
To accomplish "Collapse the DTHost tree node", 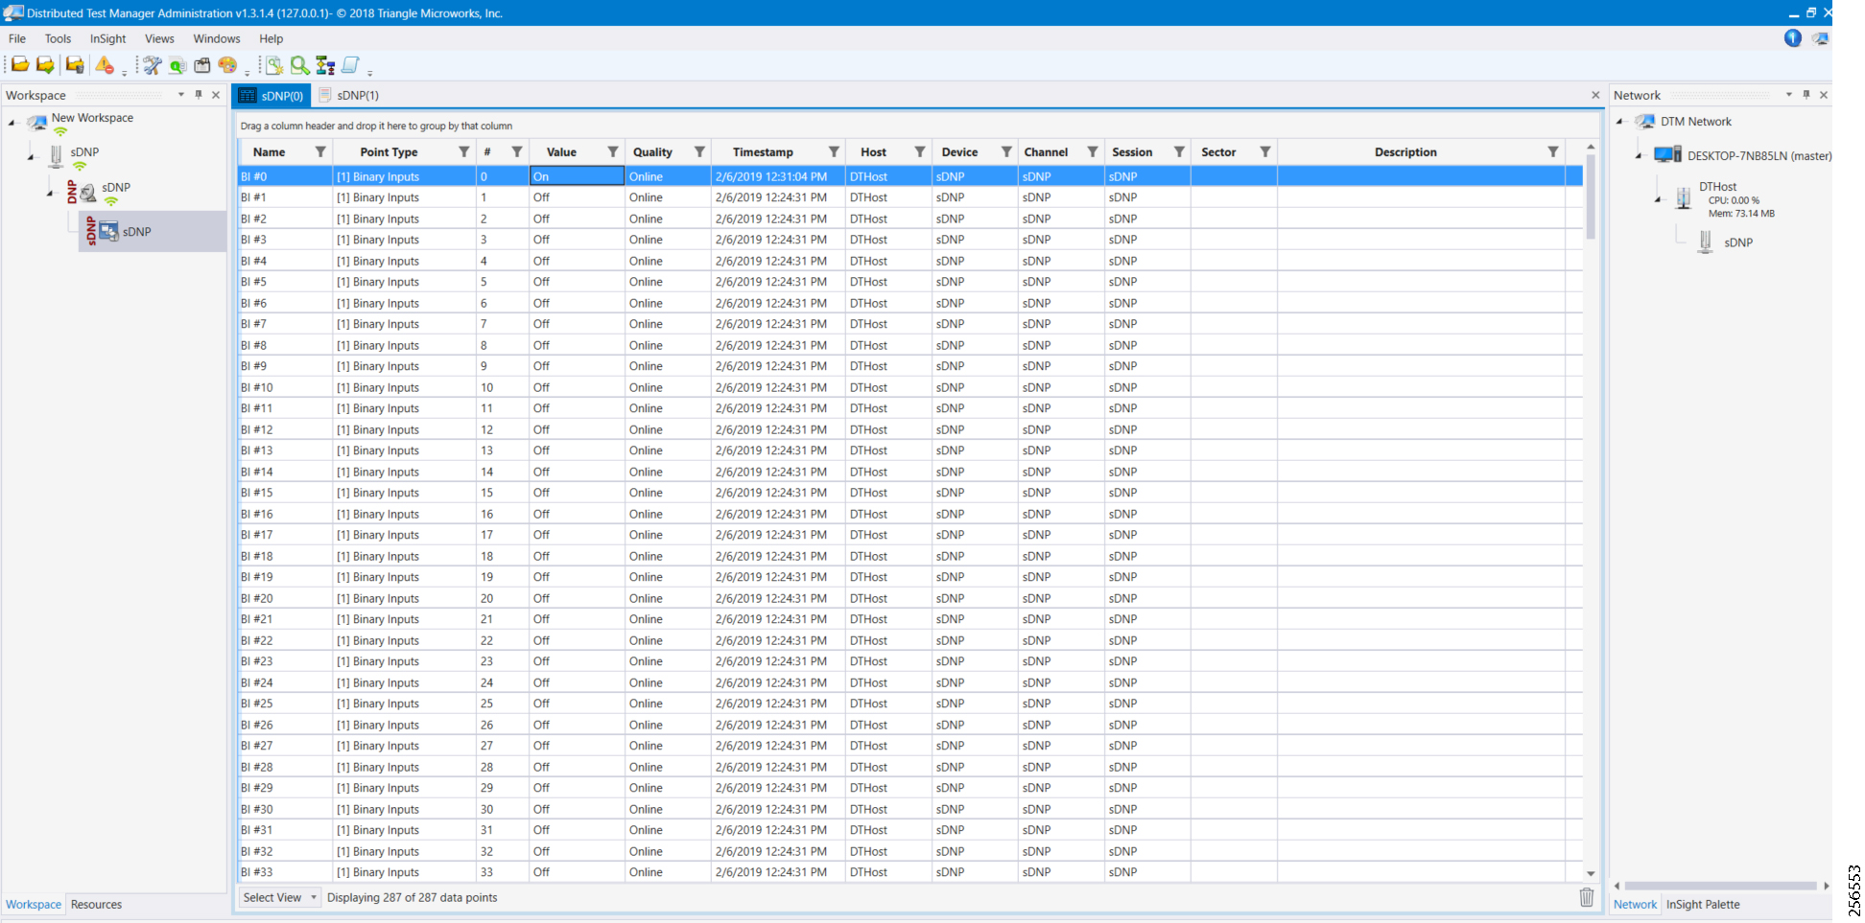I will (x=1658, y=199).
